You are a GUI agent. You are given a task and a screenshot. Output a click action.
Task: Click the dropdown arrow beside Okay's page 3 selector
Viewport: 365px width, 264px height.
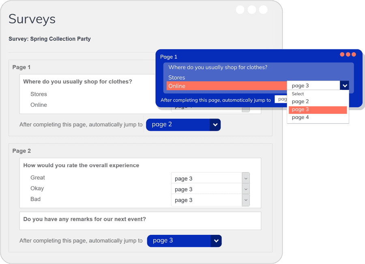[x=245, y=189]
